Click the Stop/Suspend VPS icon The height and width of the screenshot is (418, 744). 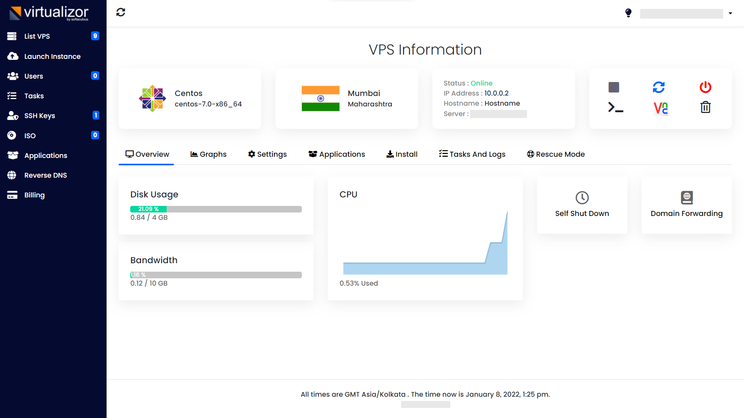pyautogui.click(x=614, y=86)
